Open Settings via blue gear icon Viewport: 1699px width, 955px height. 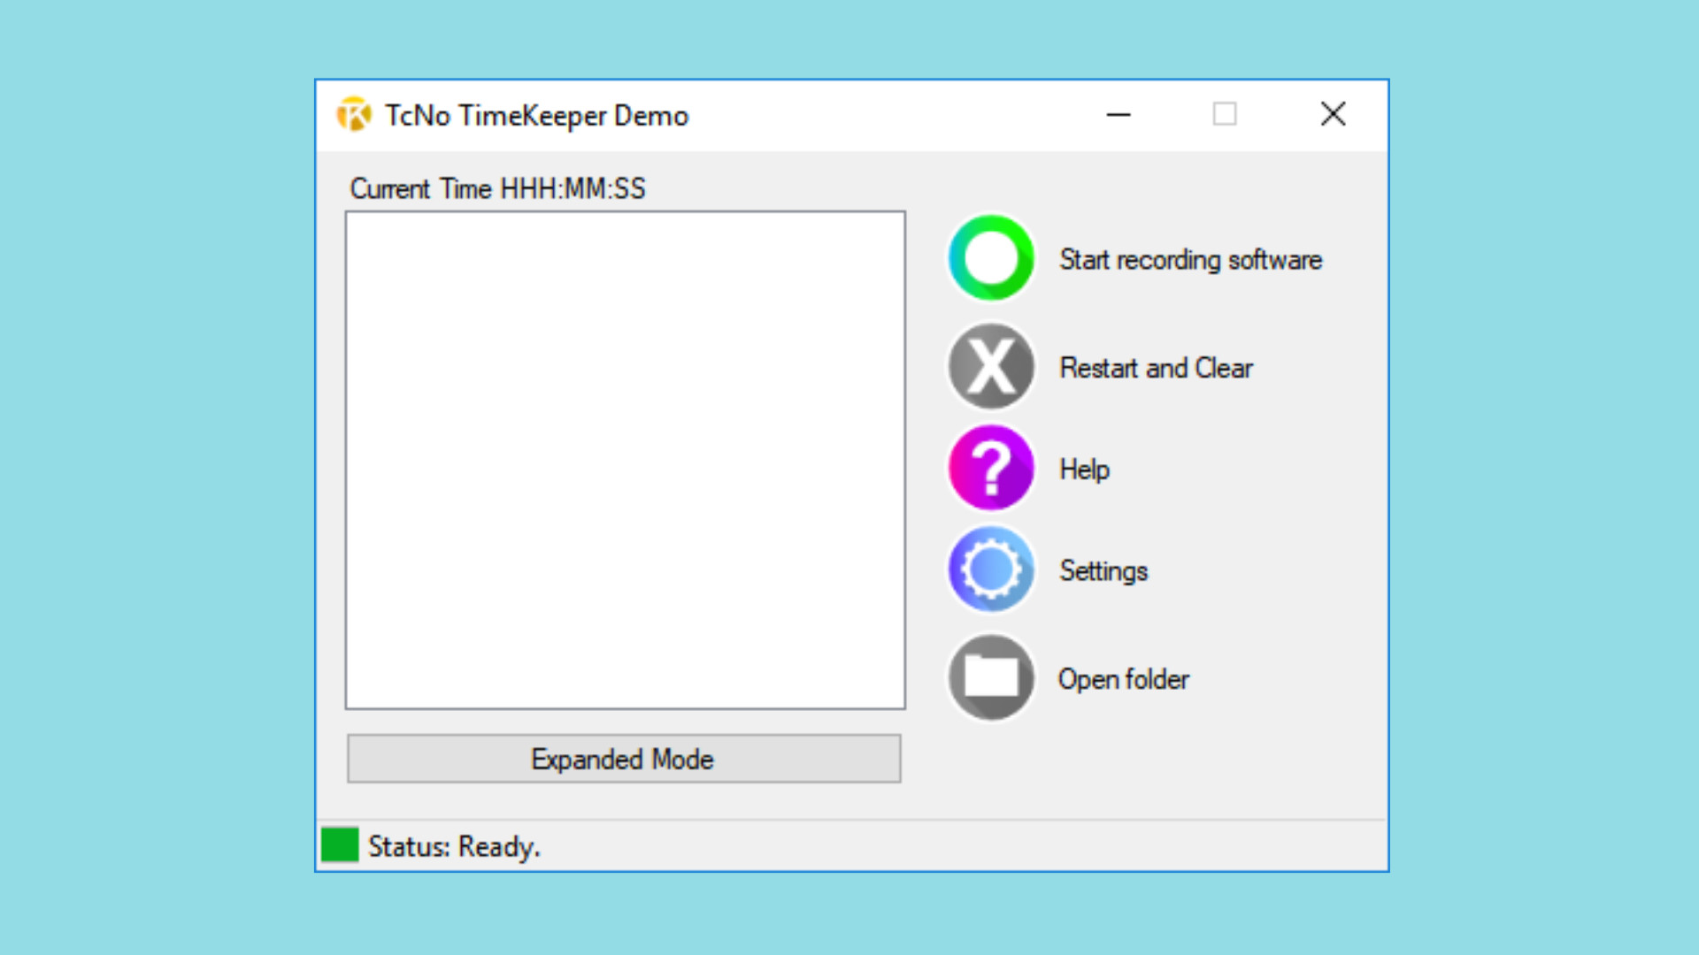tap(991, 569)
